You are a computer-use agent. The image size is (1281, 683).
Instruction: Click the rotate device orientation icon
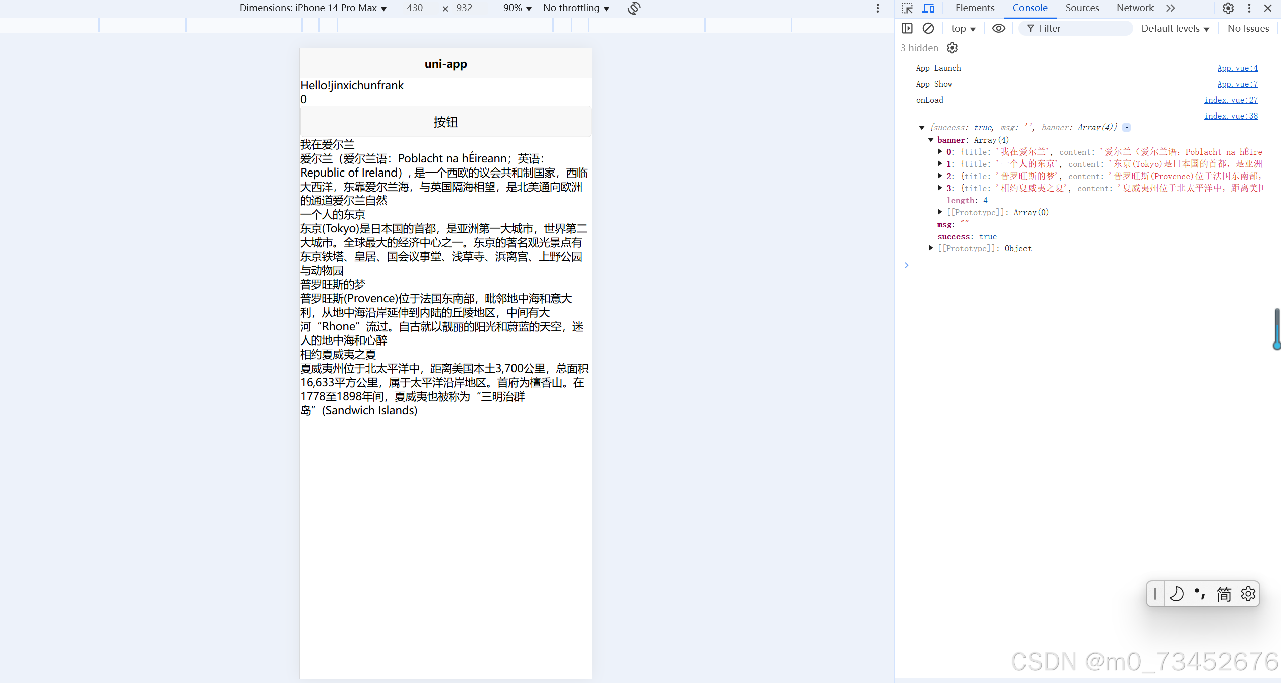(x=634, y=8)
